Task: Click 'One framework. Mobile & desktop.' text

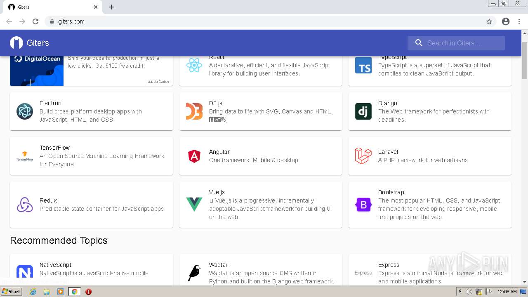Action: [x=255, y=160]
